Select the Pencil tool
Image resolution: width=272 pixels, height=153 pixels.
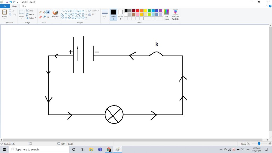pyautogui.click(x=40, y=12)
